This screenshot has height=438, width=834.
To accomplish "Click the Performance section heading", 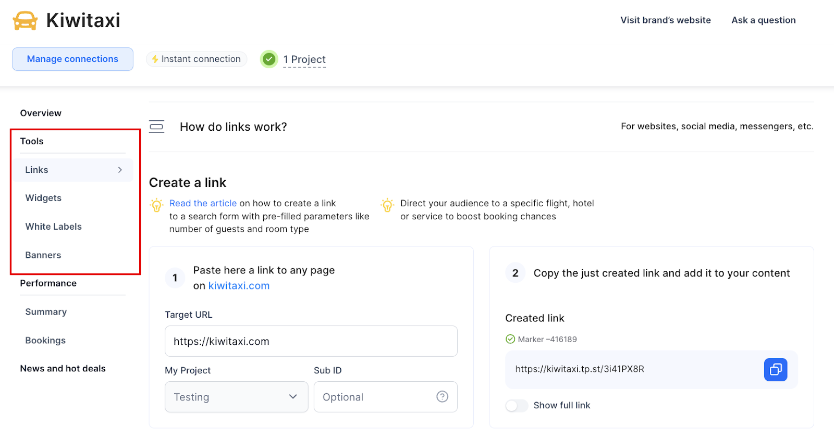I will tap(48, 283).
